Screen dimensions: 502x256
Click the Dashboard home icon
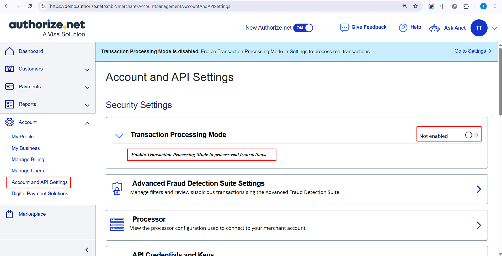(9, 51)
